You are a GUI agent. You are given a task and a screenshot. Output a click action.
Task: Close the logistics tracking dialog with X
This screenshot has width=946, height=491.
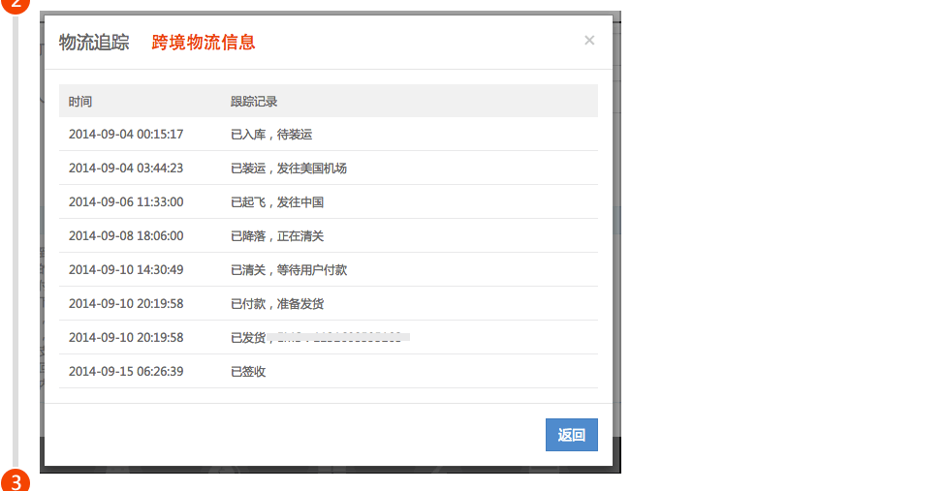pyautogui.click(x=589, y=41)
